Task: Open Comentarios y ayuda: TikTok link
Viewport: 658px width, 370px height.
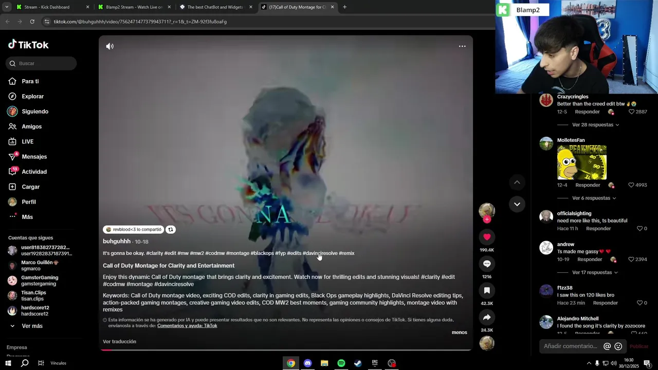Action: click(x=187, y=326)
